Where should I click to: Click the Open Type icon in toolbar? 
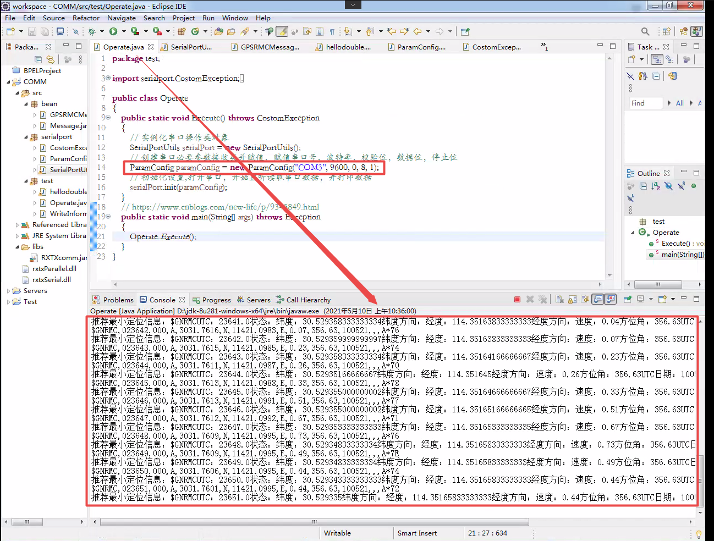coord(219,31)
